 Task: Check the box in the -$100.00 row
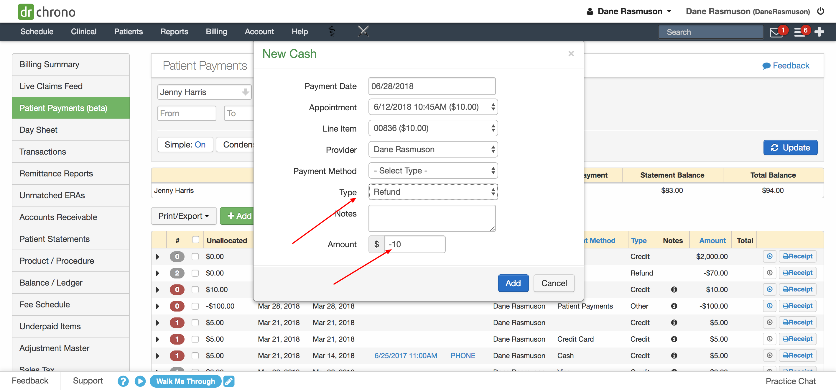(195, 306)
